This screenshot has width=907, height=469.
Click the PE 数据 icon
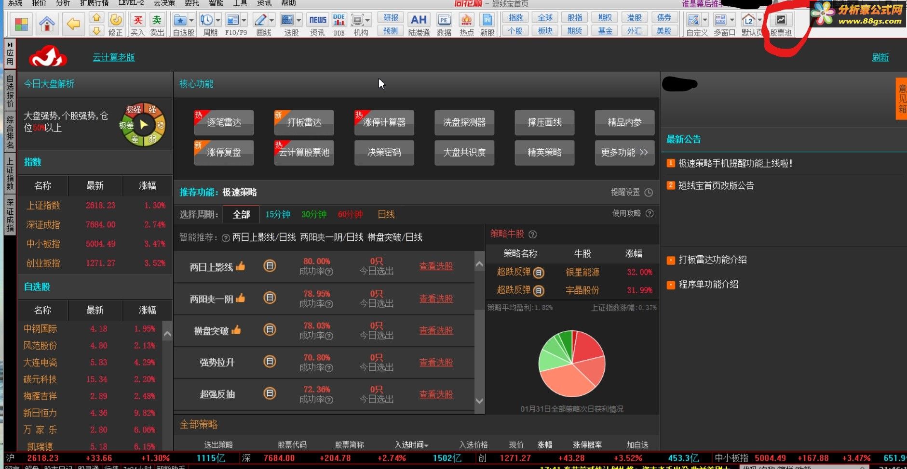[444, 20]
